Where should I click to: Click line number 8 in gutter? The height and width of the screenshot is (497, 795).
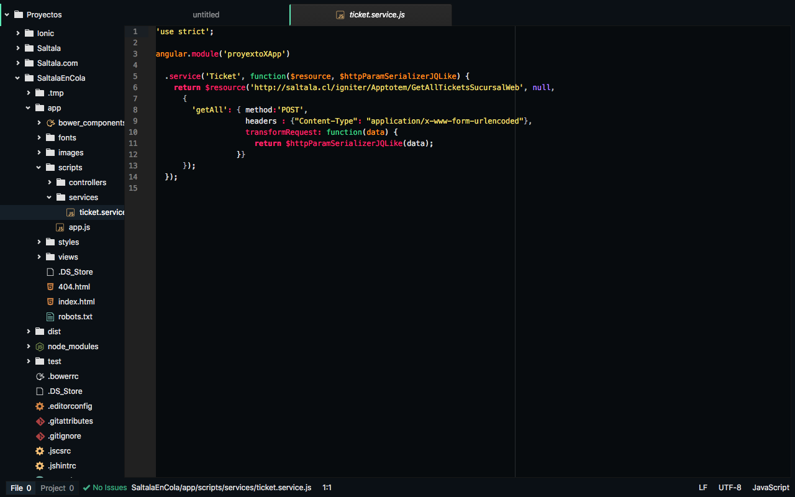coord(135,110)
